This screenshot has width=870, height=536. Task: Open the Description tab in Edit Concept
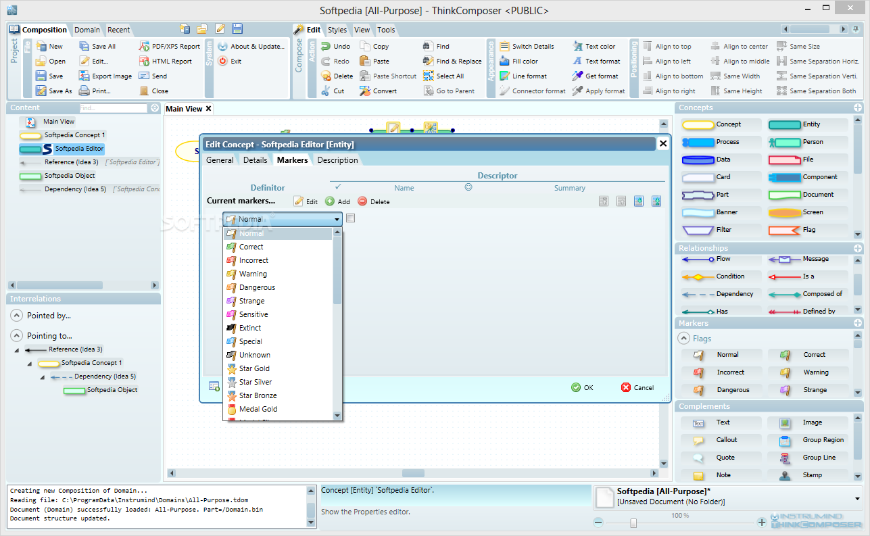coord(337,160)
